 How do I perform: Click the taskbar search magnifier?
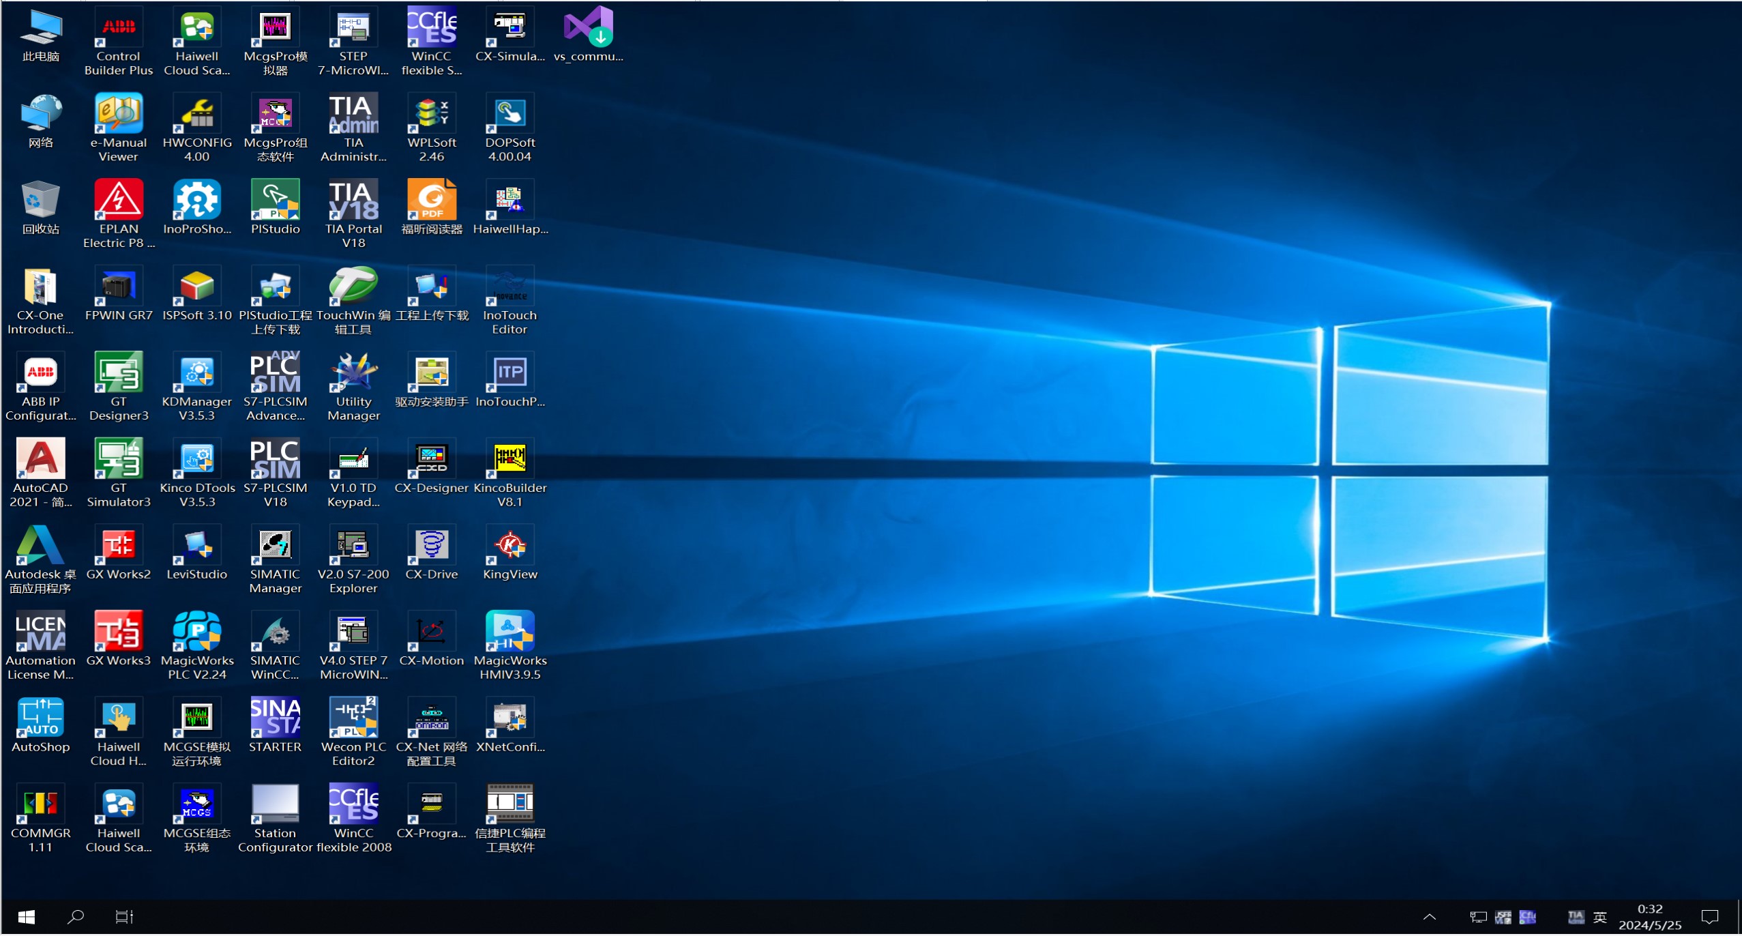75,917
